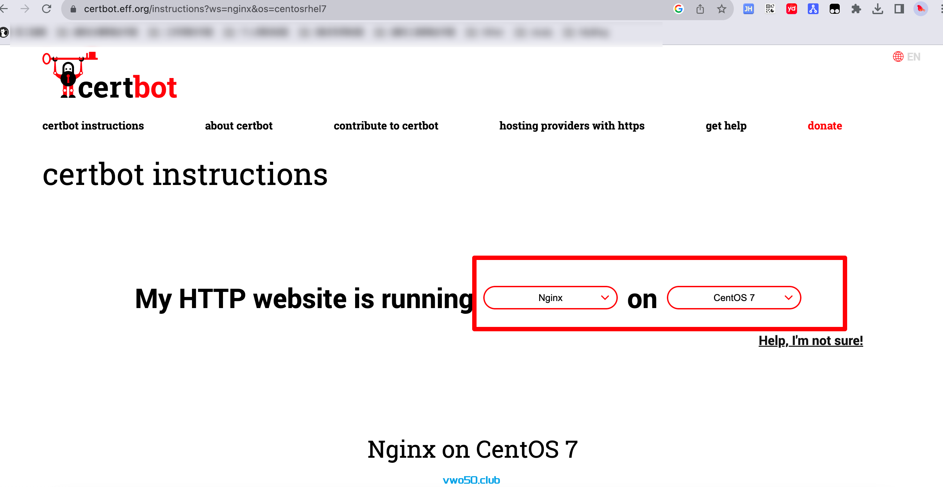This screenshot has height=487, width=943.
Task: Click Help, I'm not sure! link
Action: coord(810,341)
